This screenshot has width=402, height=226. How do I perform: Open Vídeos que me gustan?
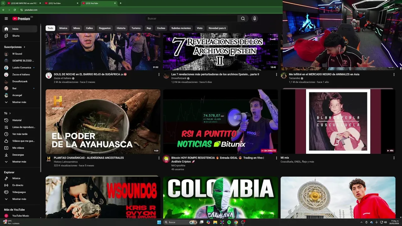[x=19, y=141]
